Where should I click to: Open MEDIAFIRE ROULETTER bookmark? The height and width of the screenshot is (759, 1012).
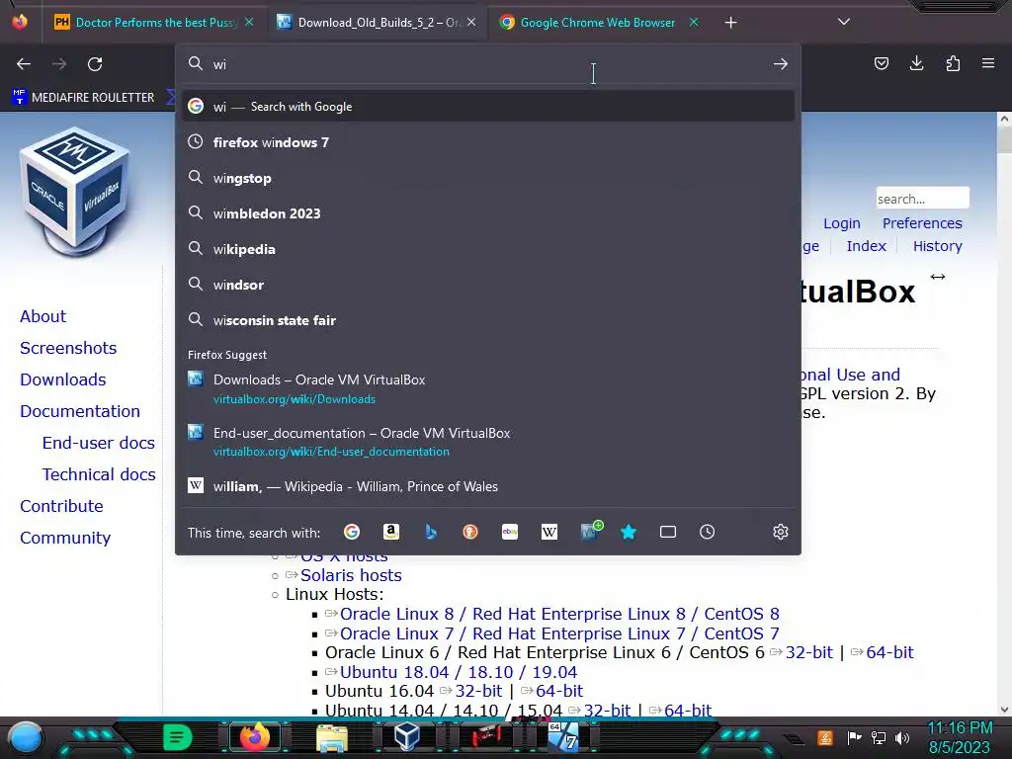pos(83,98)
